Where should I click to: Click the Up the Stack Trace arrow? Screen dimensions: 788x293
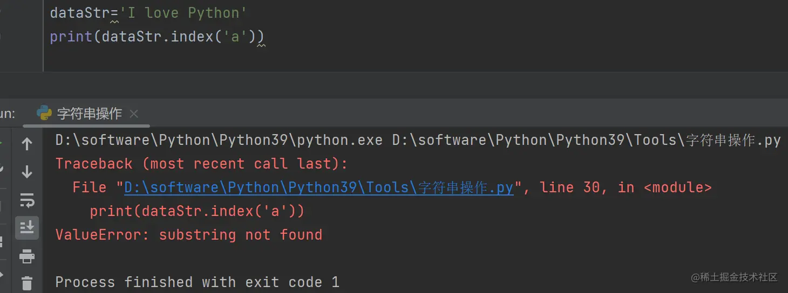click(x=27, y=144)
